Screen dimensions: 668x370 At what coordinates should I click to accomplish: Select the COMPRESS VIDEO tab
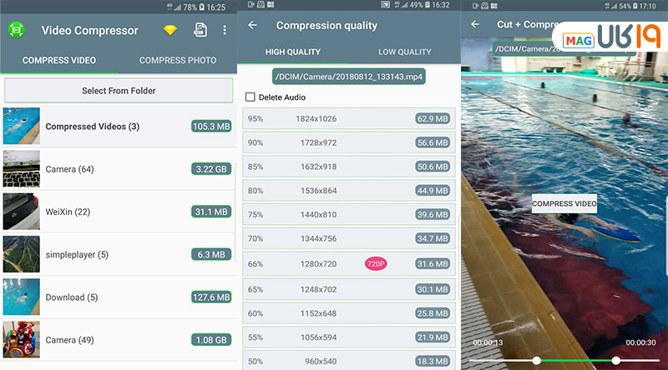tap(58, 60)
